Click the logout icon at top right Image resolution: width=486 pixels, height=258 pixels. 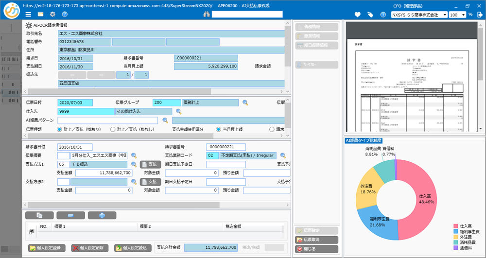[480, 15]
